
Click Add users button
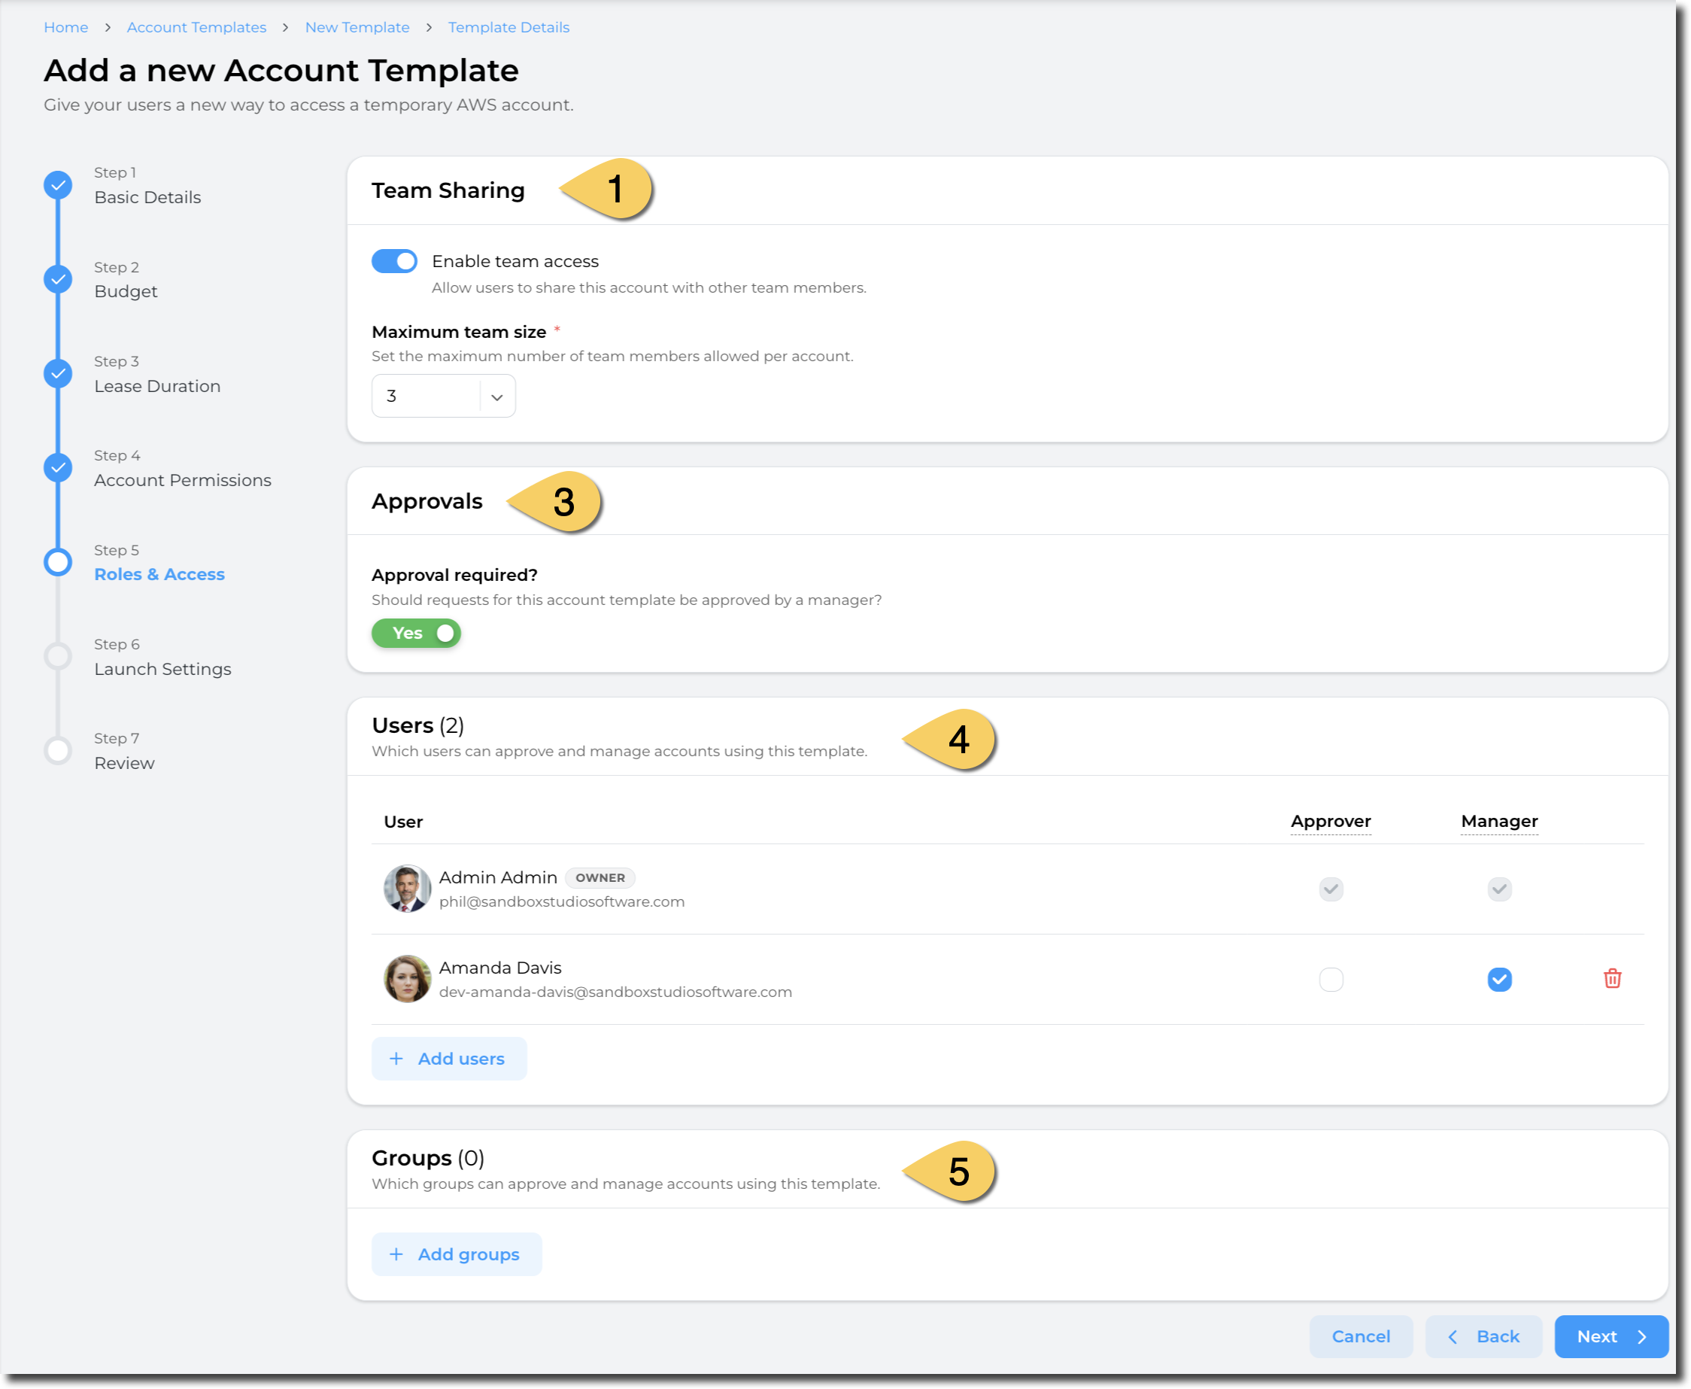pos(449,1059)
